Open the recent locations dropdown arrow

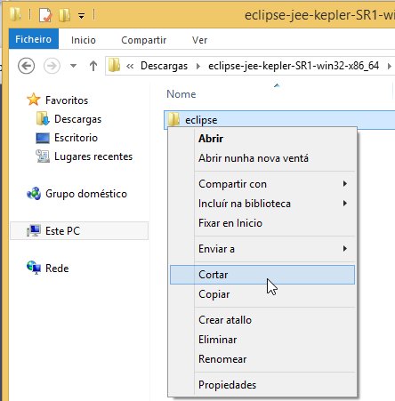pyautogui.click(x=73, y=66)
